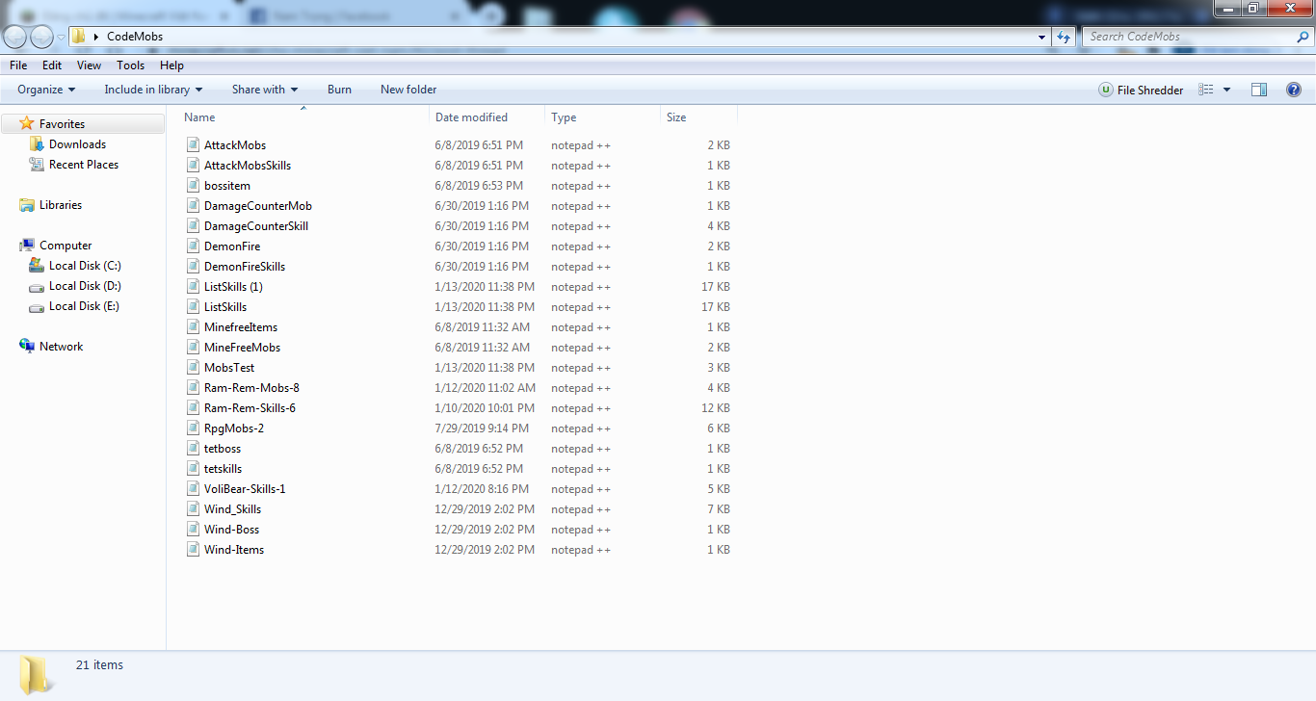1316x701 pixels.
Task: Refresh the CodeMobs folder view
Action: click(1064, 37)
